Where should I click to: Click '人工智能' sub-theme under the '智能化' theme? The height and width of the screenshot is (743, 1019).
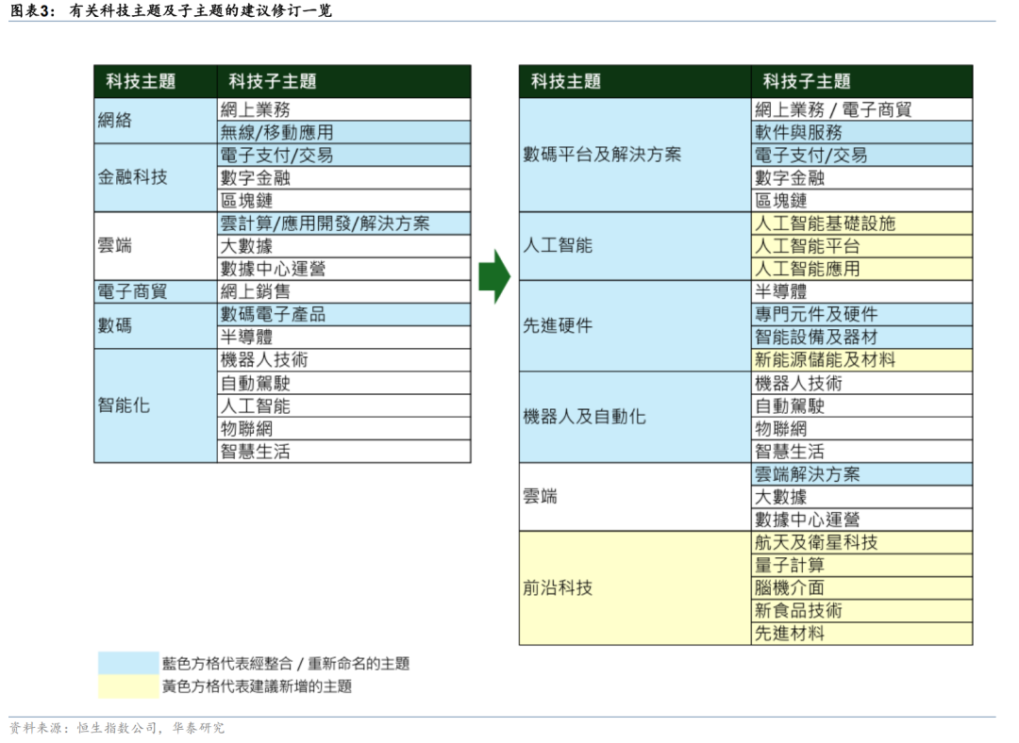pos(343,406)
